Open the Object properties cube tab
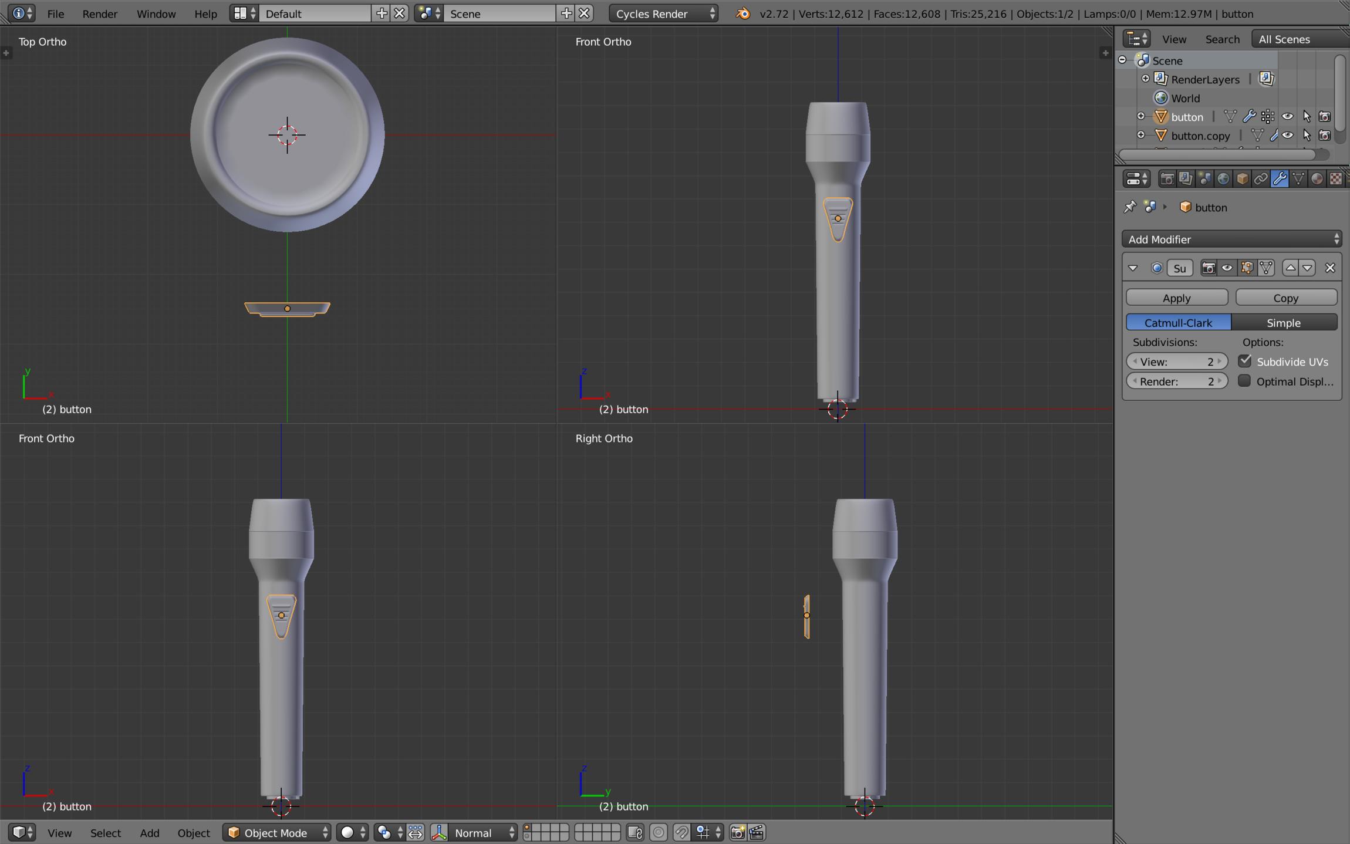Screen dimensions: 1350x844 (1242, 178)
